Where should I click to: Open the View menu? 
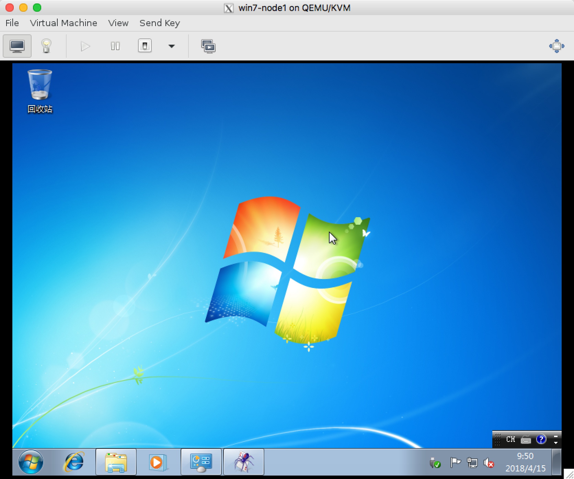click(118, 23)
